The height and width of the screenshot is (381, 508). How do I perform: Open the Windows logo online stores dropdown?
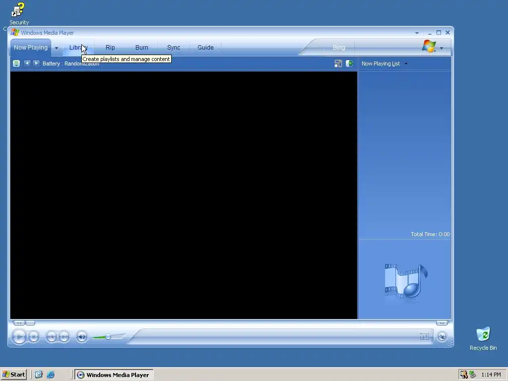[x=441, y=48]
